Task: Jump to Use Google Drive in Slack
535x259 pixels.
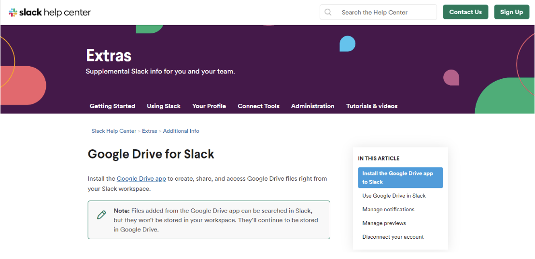Action: point(394,196)
